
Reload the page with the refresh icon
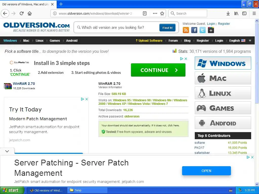pyautogui.click(x=22, y=13)
